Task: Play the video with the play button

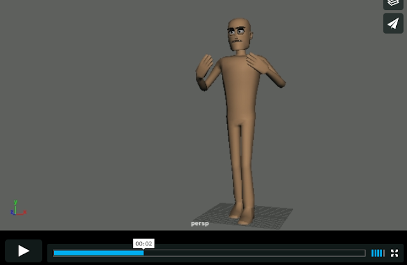Action: tap(24, 251)
